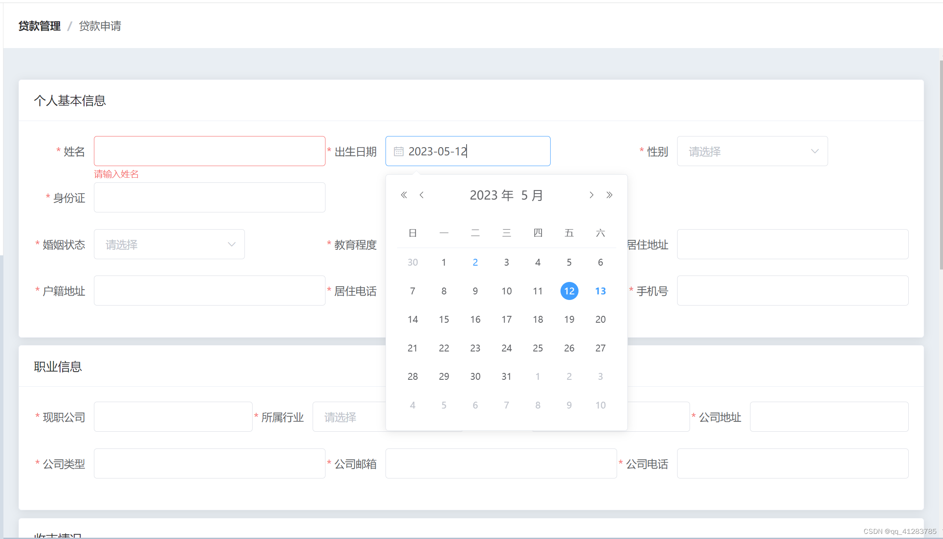943x539 pixels.
Task: Select previous-month day 30 in first row
Action: coord(413,262)
